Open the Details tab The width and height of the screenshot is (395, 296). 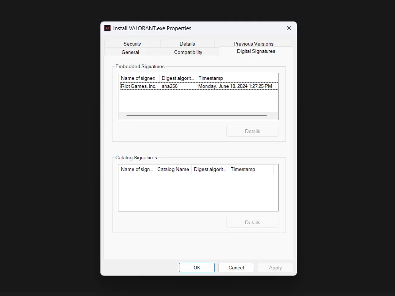tap(187, 43)
